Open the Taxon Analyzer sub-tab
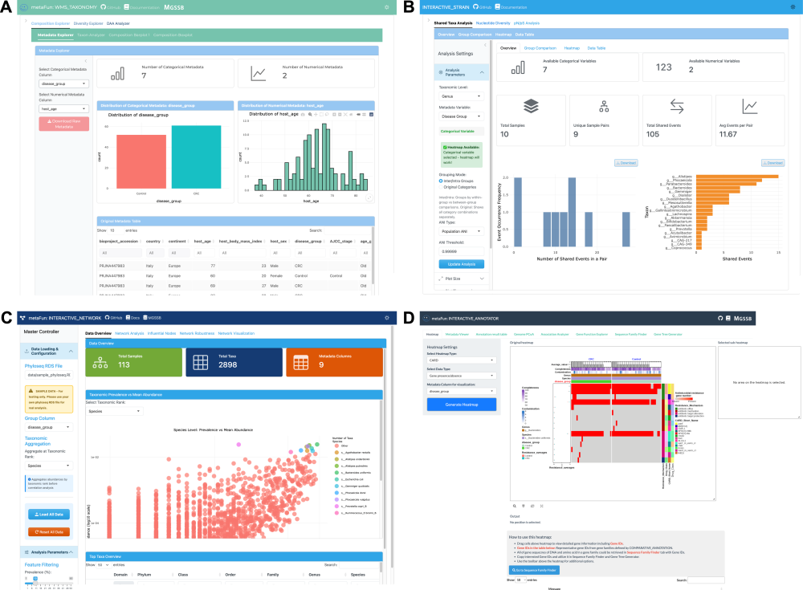The image size is (803, 590). [92, 35]
